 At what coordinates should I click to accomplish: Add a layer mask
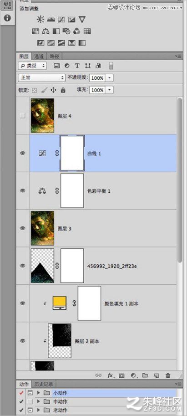click(x=121, y=375)
